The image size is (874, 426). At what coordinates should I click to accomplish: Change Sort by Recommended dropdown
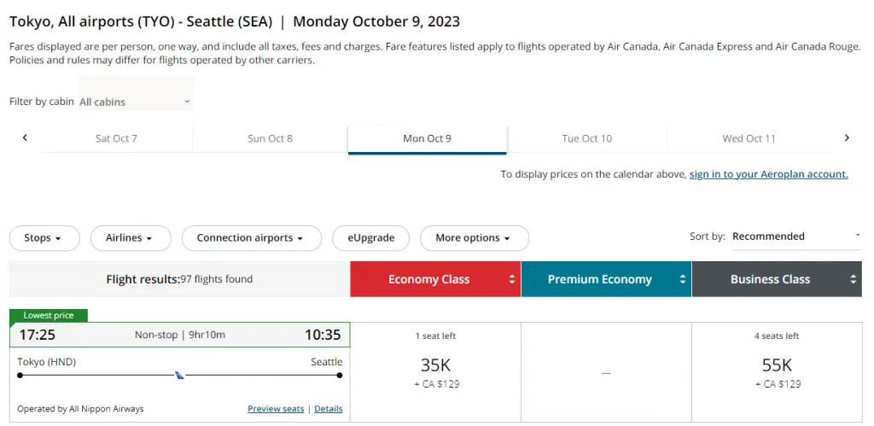(795, 236)
